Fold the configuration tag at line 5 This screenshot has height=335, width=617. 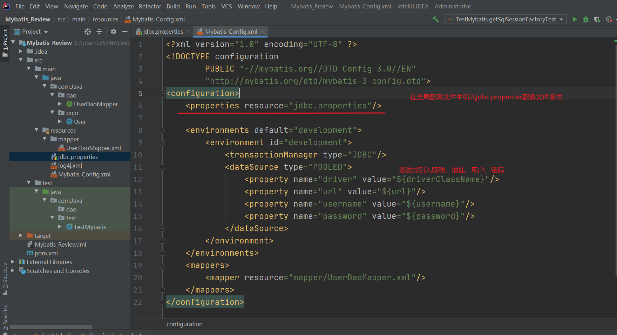(x=162, y=94)
